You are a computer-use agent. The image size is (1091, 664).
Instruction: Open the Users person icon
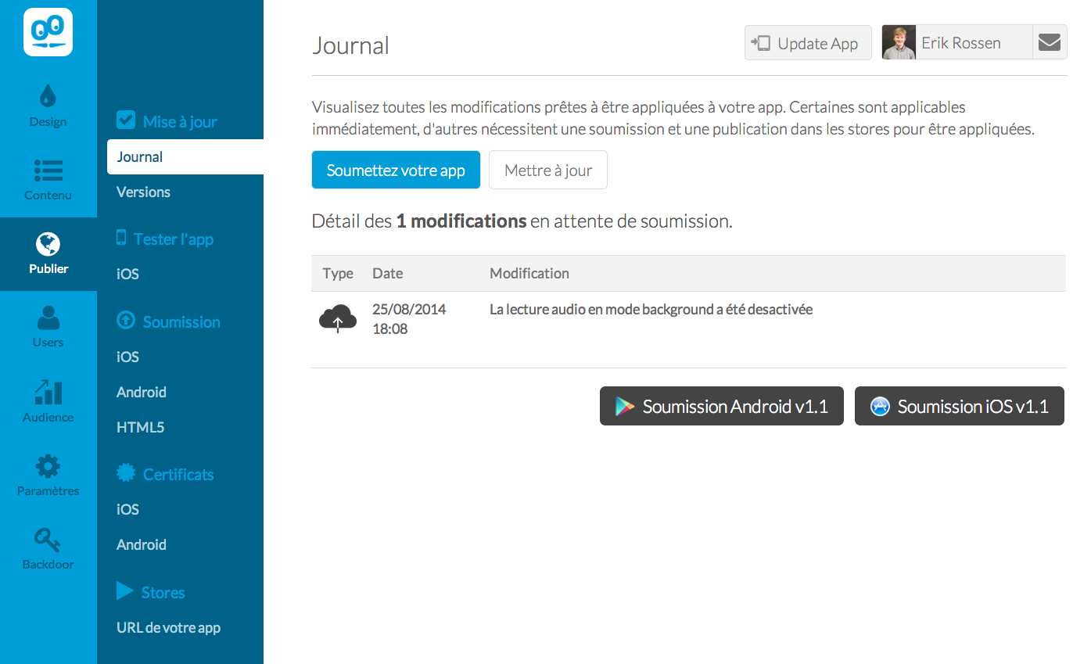pos(48,318)
